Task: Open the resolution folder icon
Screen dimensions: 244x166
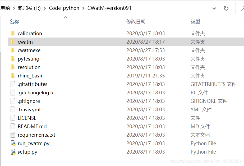Action: [13, 67]
